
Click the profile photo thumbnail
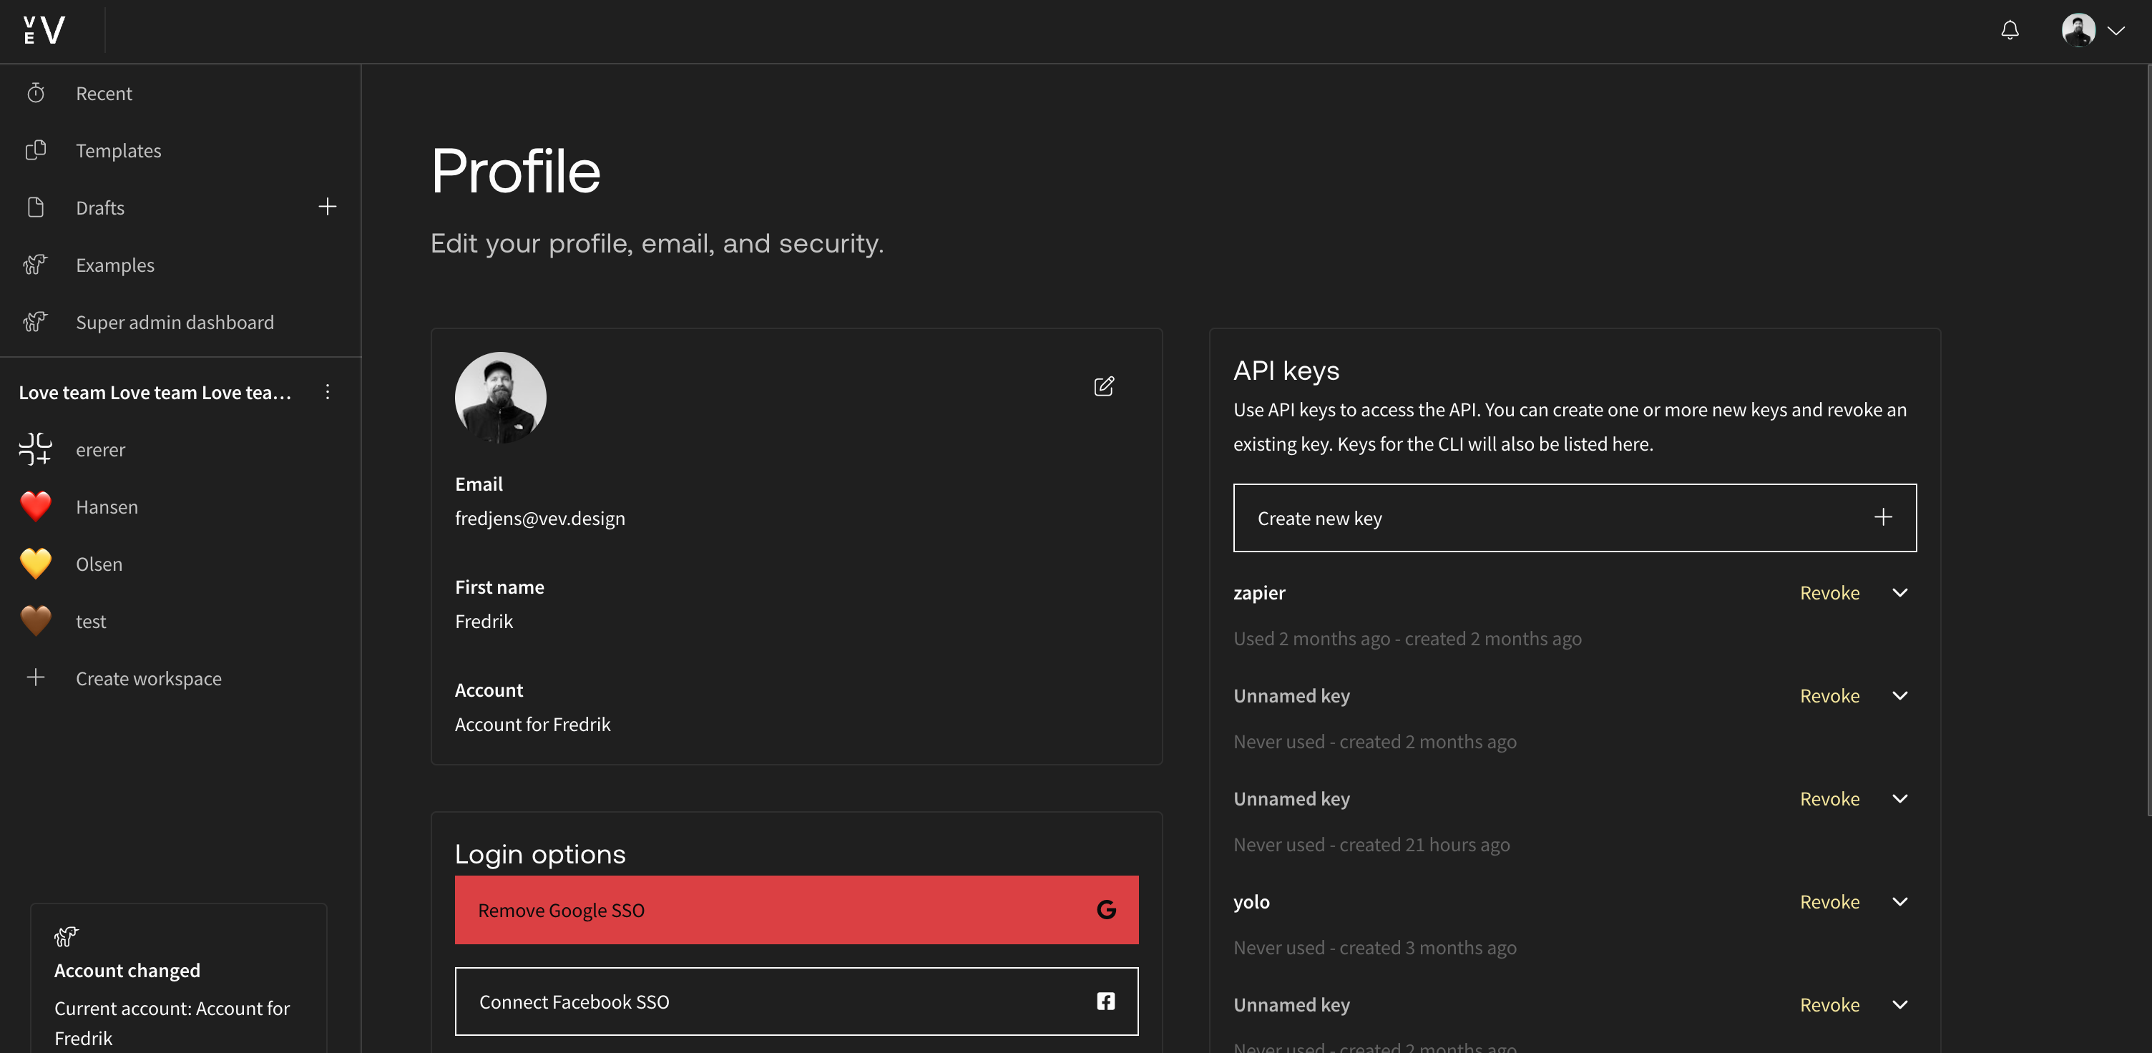coord(500,398)
